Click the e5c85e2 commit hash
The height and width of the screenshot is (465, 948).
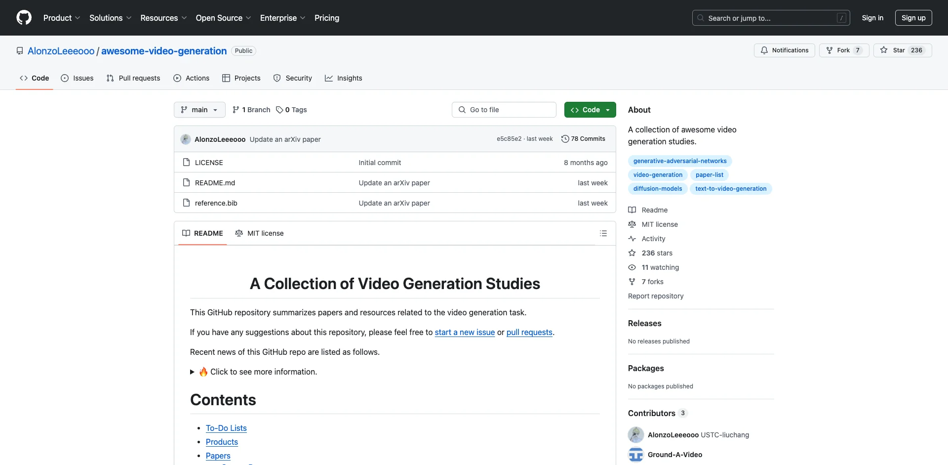(509, 139)
